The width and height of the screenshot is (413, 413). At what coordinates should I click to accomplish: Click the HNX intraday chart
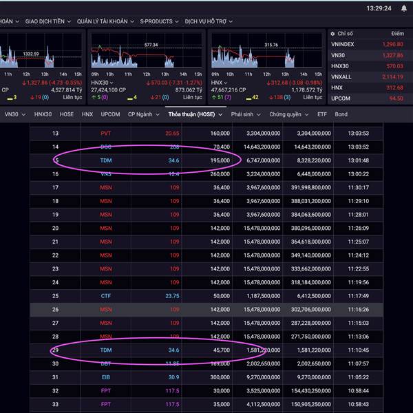266,50
